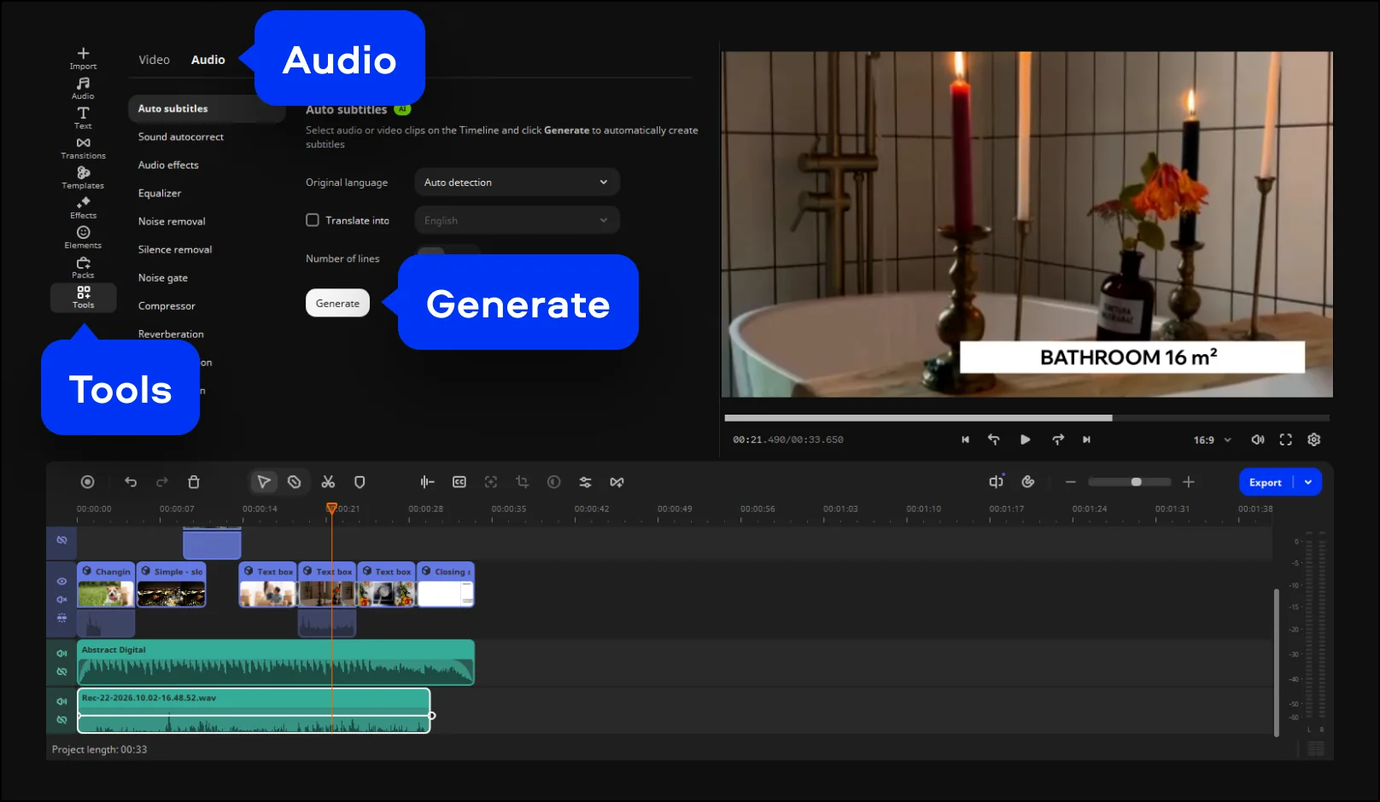Open Original language Auto detection dropdown
The image size is (1380, 802).
517,182
